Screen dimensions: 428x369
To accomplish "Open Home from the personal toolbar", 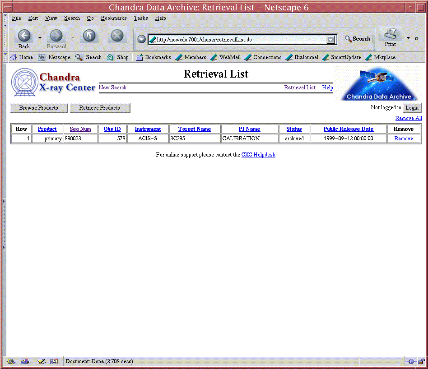I will point(22,57).
